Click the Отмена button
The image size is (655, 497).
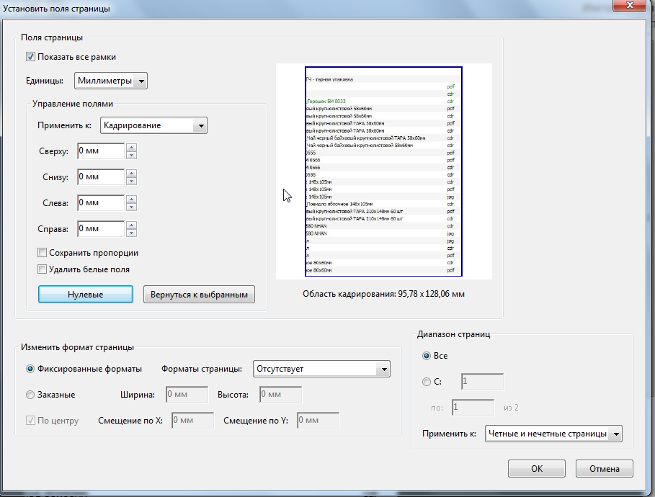click(605, 469)
